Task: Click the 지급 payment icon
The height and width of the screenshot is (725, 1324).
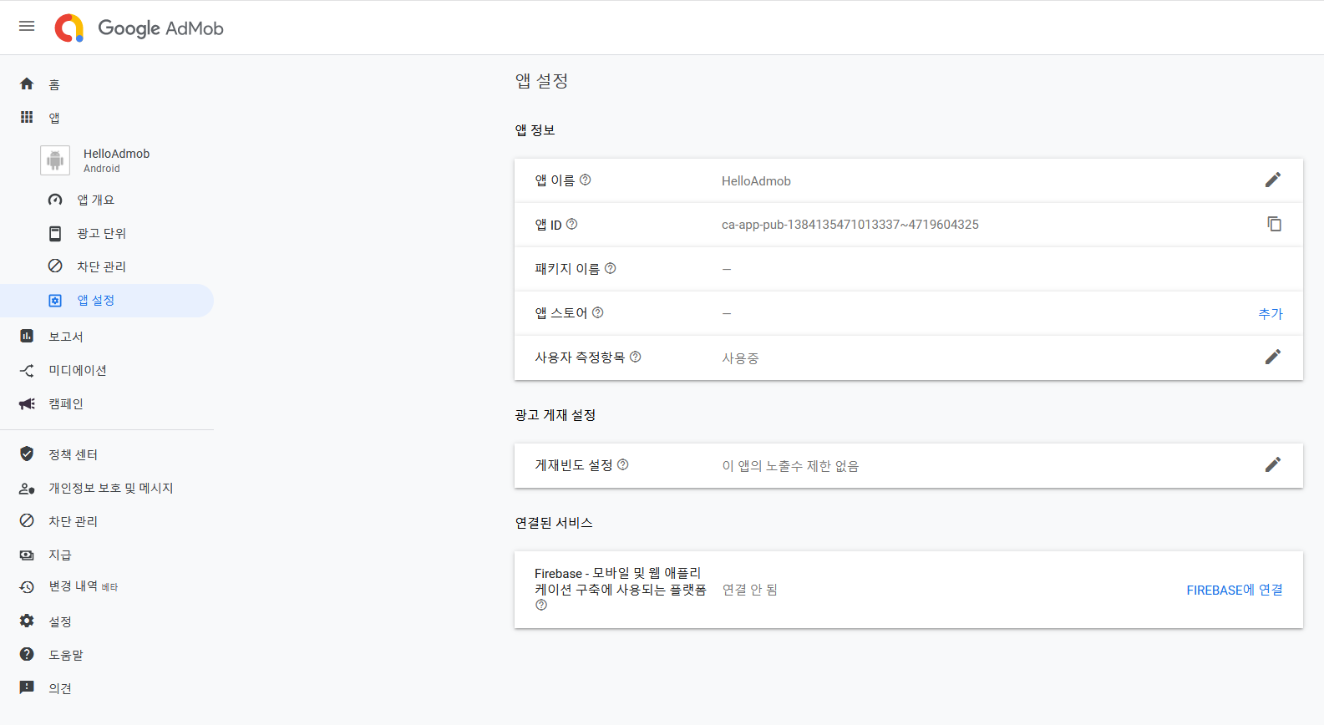Action: click(27, 555)
